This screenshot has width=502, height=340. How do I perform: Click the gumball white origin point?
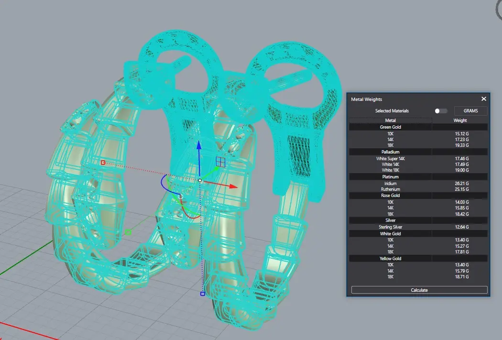coord(200,181)
